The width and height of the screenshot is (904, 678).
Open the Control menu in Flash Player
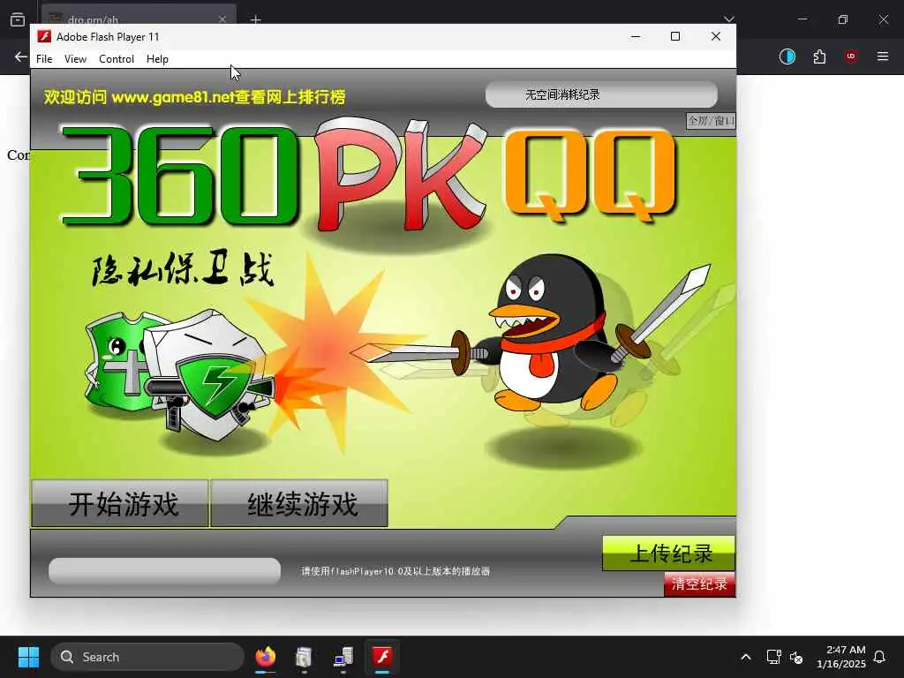point(117,59)
